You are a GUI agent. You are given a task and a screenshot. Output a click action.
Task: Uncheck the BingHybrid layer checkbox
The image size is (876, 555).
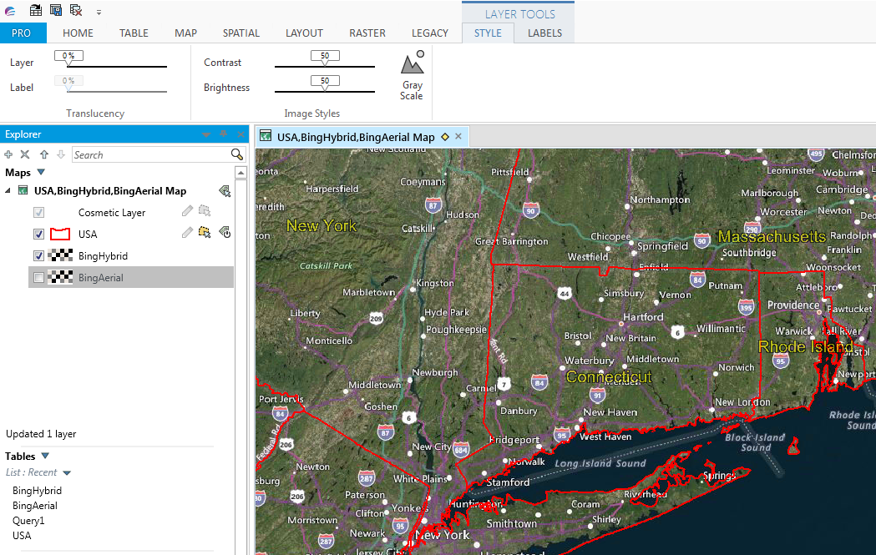(38, 255)
